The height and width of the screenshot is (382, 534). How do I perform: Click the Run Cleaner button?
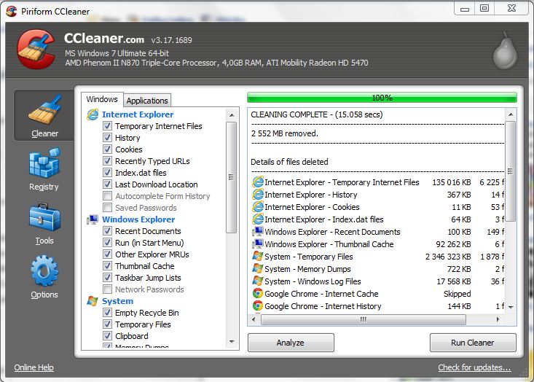point(473,343)
